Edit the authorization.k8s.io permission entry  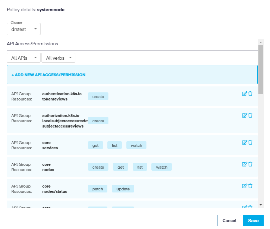[x=244, y=115]
